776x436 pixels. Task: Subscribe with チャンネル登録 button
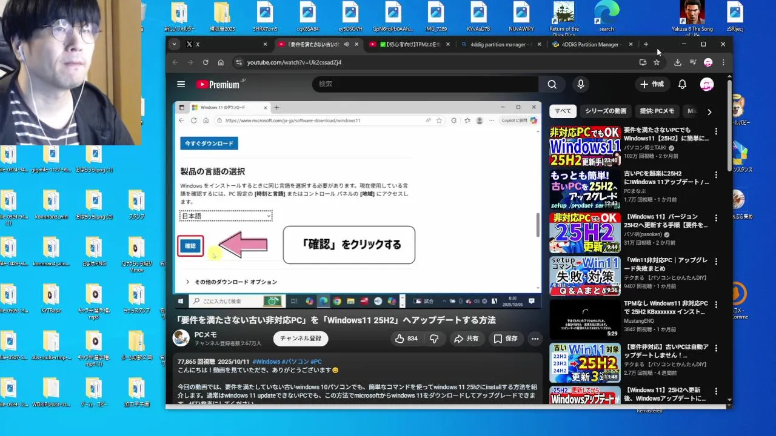[x=301, y=339]
